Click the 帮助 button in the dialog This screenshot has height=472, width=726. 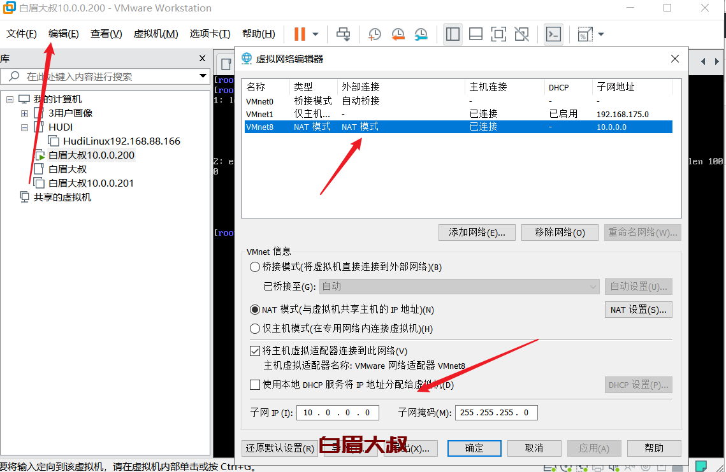pyautogui.click(x=654, y=448)
